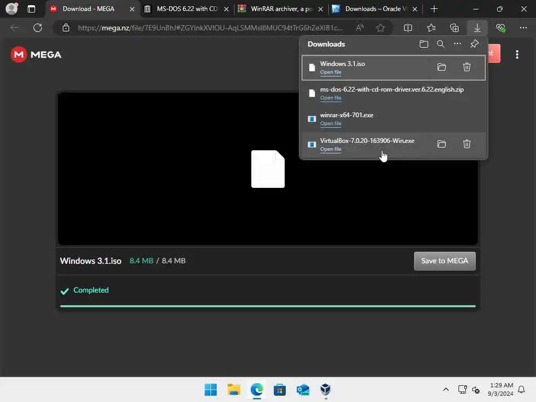536x402 pixels.
Task: Open file link under VirtualBox-7.0.20 installer
Action: 331,149
